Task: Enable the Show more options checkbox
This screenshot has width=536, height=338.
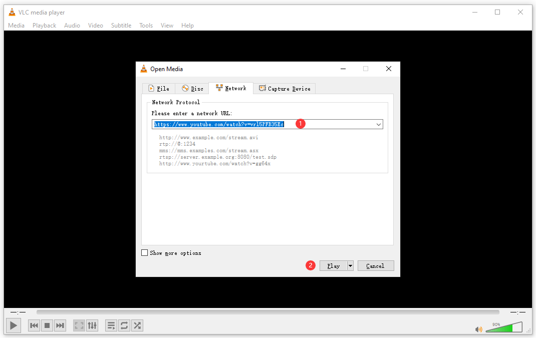Action: pyautogui.click(x=145, y=252)
